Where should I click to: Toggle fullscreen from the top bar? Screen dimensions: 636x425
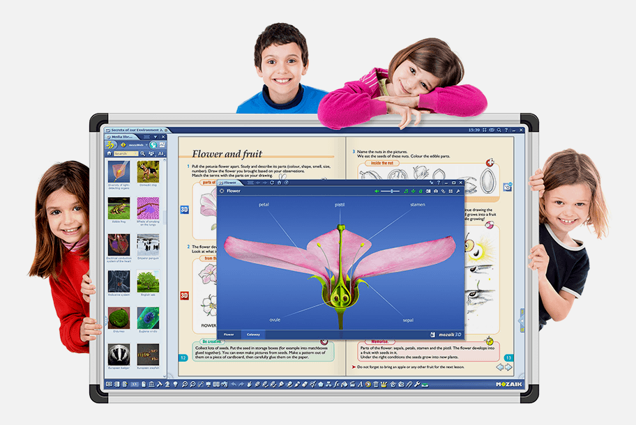click(484, 130)
